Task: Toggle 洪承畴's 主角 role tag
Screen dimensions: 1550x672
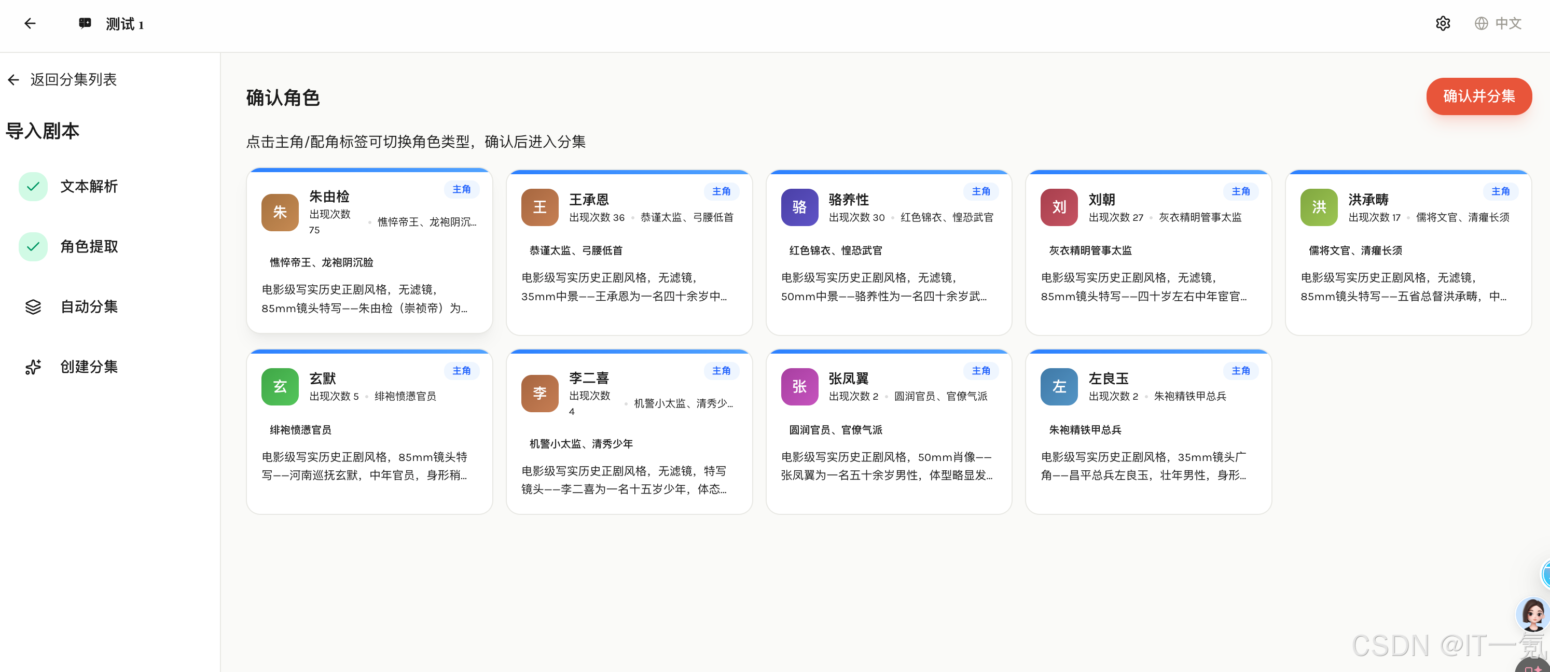Action: click(x=1501, y=191)
